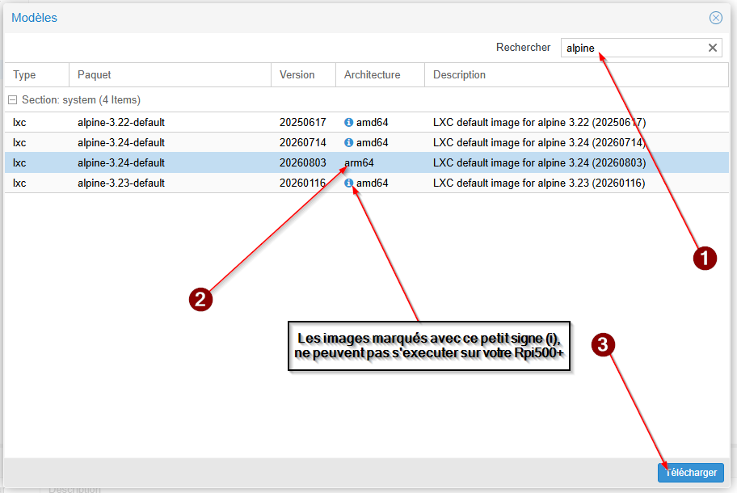Click description for alpine 3.23 (20260116)
This screenshot has width=737, height=493.
539,183
